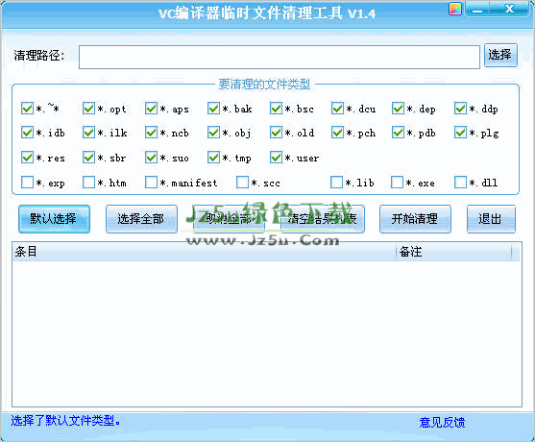The height and width of the screenshot is (442, 535).
Task: Uncheck the *.idb checkbox
Action: coord(27,132)
